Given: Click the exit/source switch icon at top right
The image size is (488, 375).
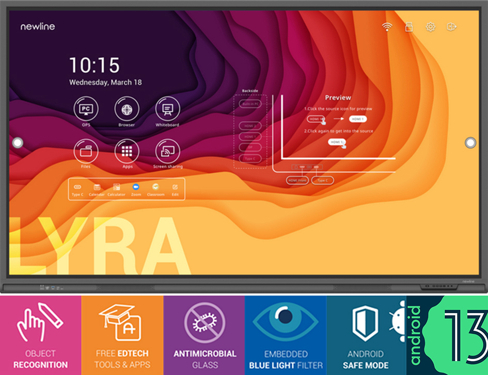Looking at the screenshot, I should [451, 27].
